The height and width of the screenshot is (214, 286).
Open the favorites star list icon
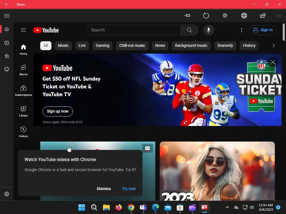(x=7, y=56)
